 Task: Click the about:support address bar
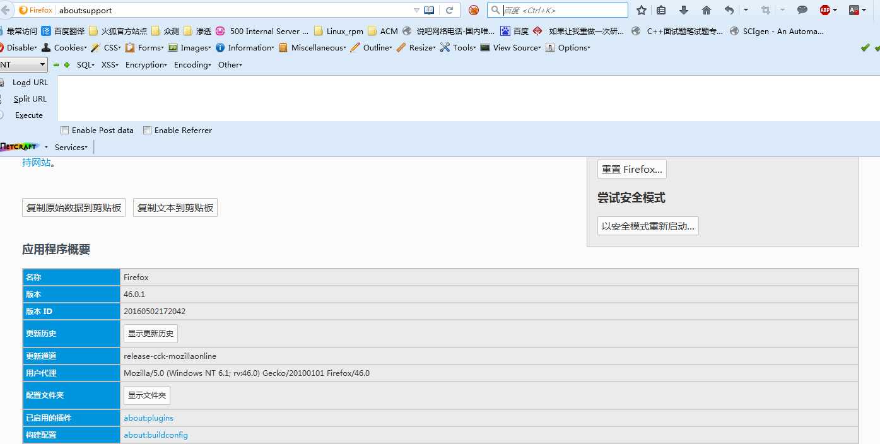coord(233,10)
